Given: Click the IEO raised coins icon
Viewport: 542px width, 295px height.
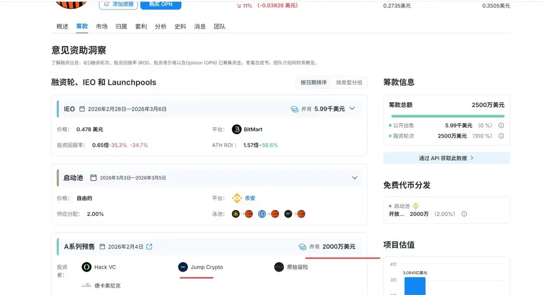Looking at the screenshot, I should click(x=294, y=109).
